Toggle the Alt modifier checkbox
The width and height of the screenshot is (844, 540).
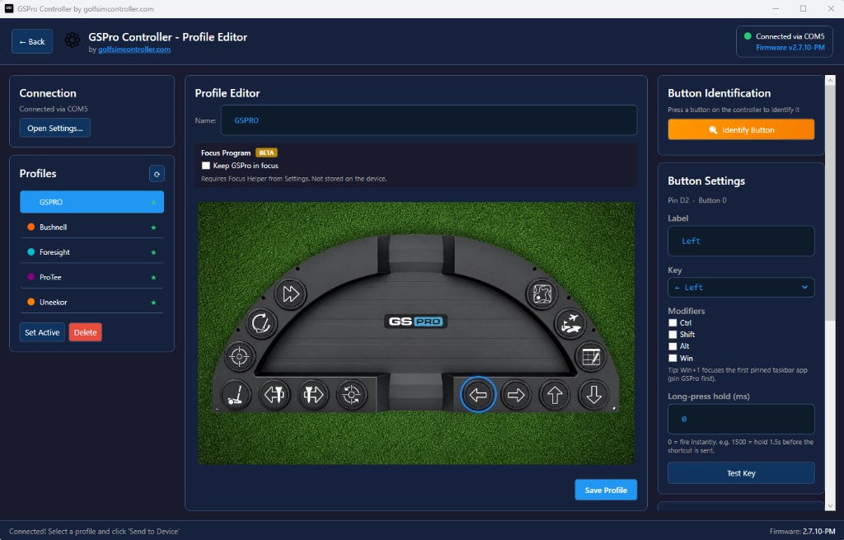673,347
